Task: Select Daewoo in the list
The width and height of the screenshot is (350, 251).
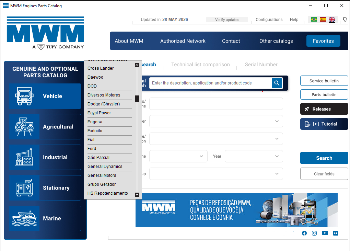Action: 109,77
